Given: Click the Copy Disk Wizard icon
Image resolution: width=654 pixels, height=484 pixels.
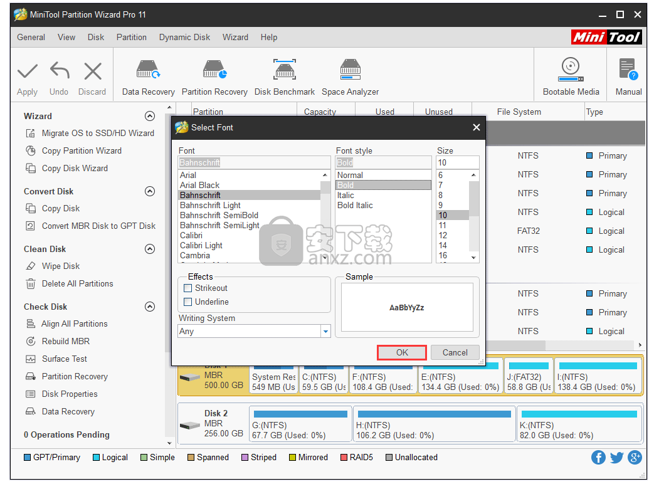Looking at the screenshot, I should (31, 168).
